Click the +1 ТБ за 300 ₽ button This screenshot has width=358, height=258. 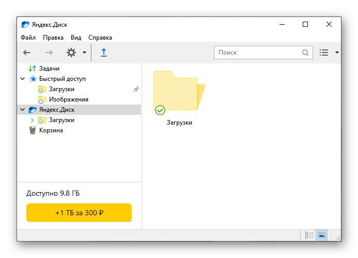79,213
